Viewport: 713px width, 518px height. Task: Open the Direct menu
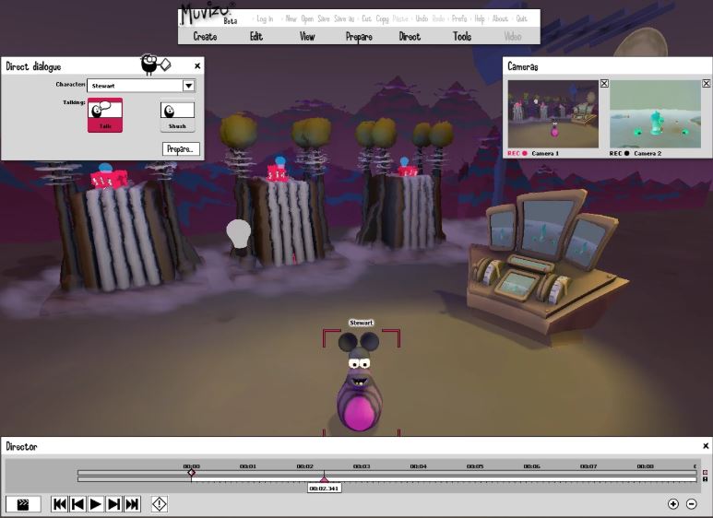click(x=410, y=37)
